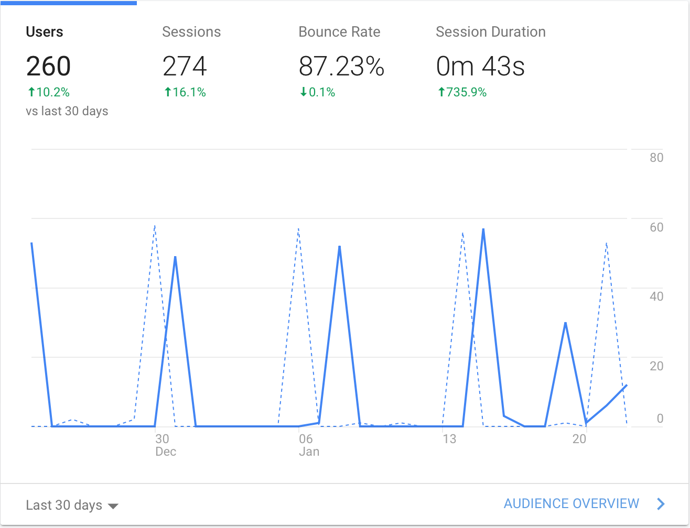Click the solid-line peak just before 20
The height and width of the screenshot is (528, 690).
(565, 323)
